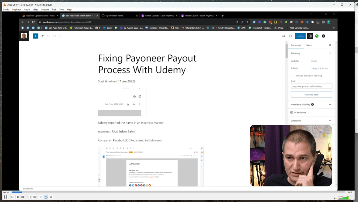Open the browser downloads icon
This screenshot has width=358, height=202.
point(318,22)
